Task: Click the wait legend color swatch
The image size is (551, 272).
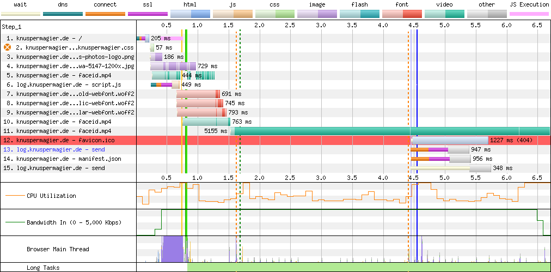Action: click(x=20, y=14)
